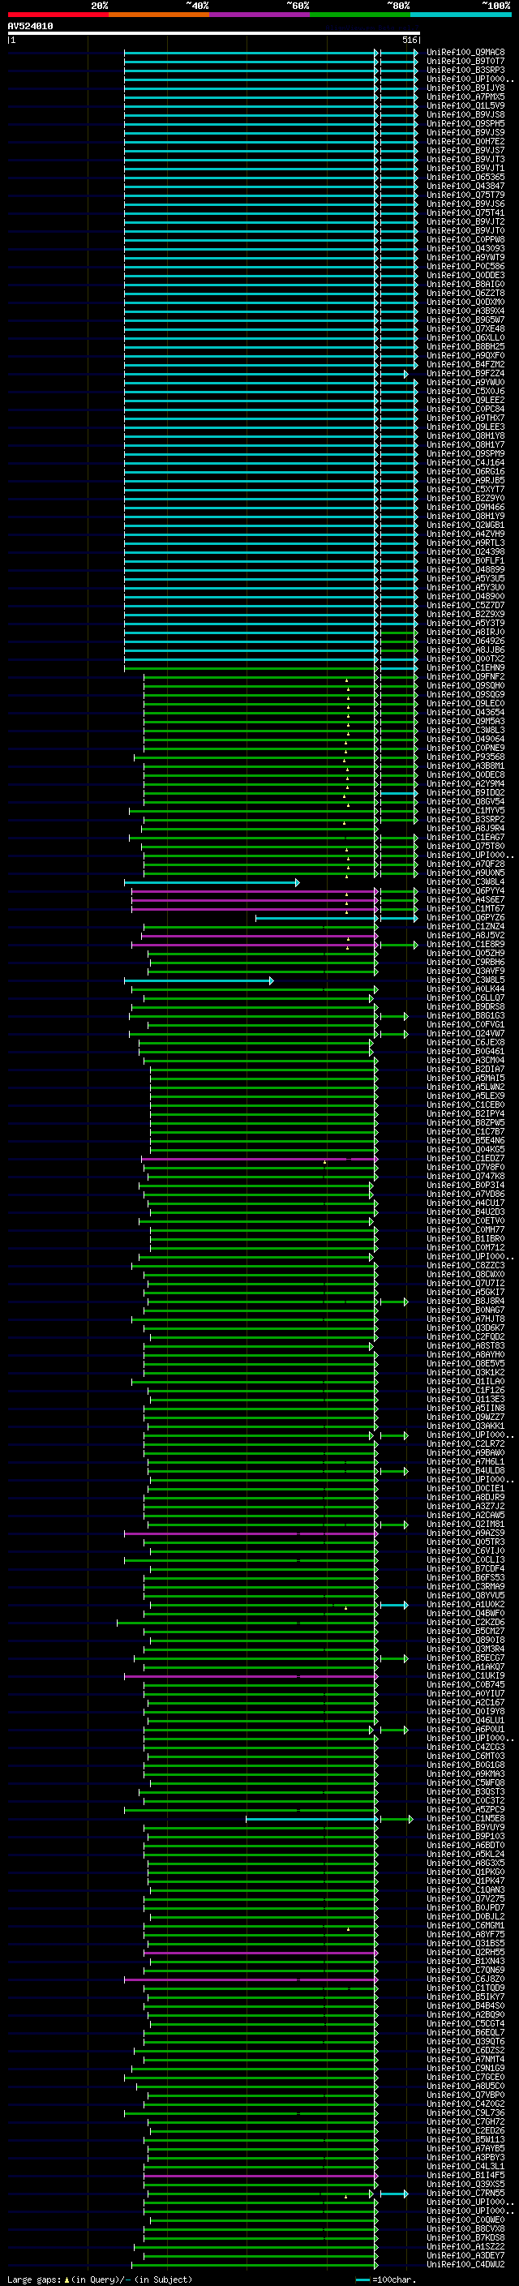Select hit label UniRef100_C1E8R9
Viewport: 519px width, 2286px height.
[x=465, y=944]
